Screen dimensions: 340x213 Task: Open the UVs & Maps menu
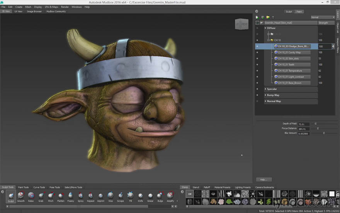click(x=51, y=7)
